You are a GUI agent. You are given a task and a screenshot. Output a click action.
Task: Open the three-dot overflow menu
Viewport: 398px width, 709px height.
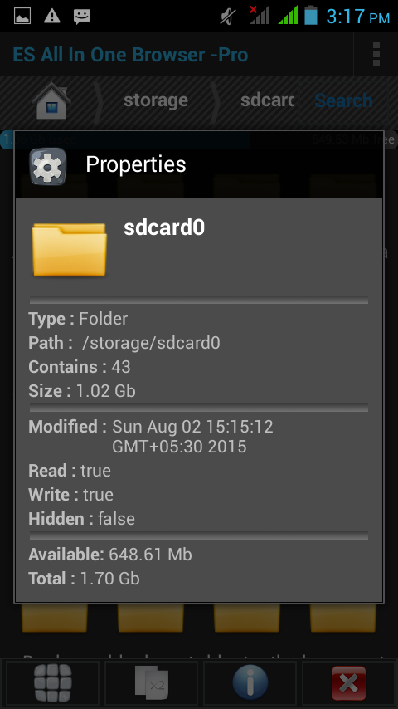[376, 54]
